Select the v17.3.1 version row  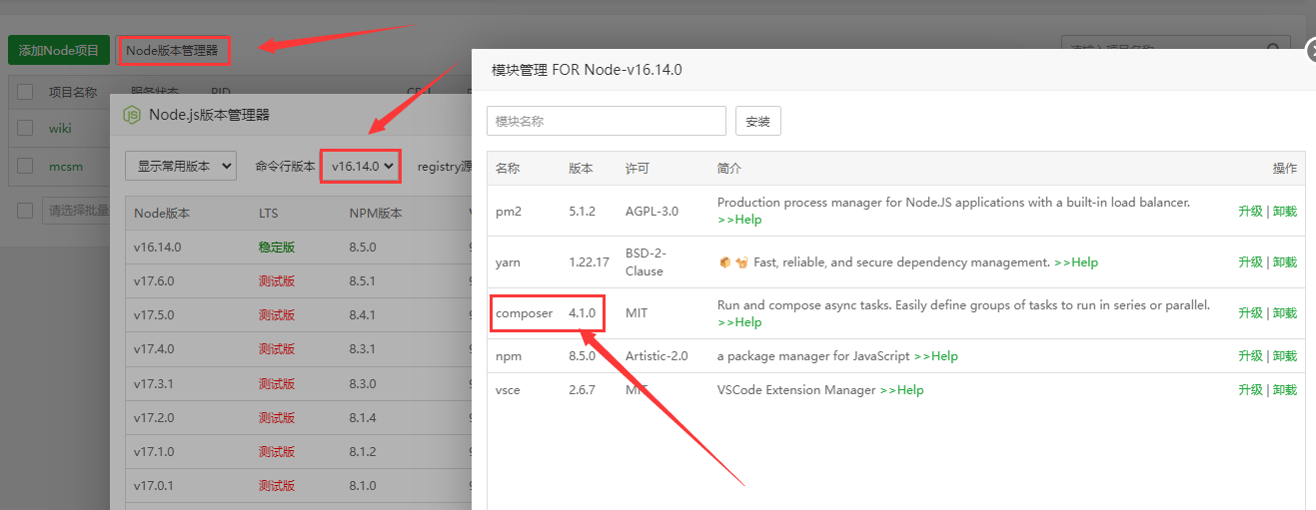298,383
